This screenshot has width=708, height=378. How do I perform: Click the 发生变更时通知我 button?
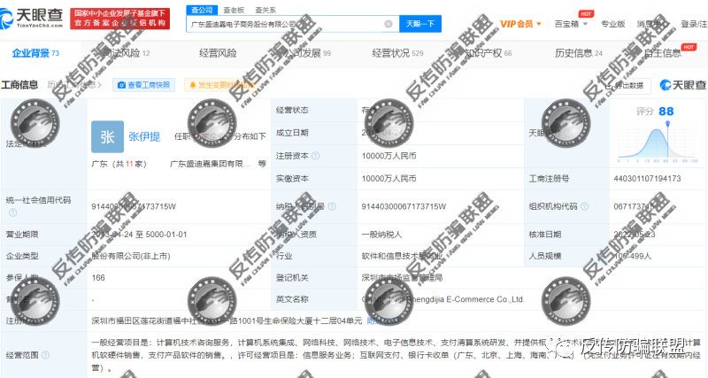point(221,85)
